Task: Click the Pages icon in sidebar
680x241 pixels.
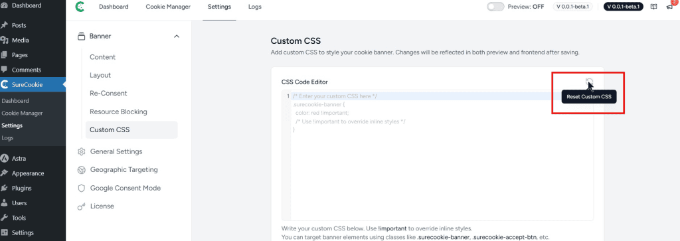Action: (x=5, y=55)
